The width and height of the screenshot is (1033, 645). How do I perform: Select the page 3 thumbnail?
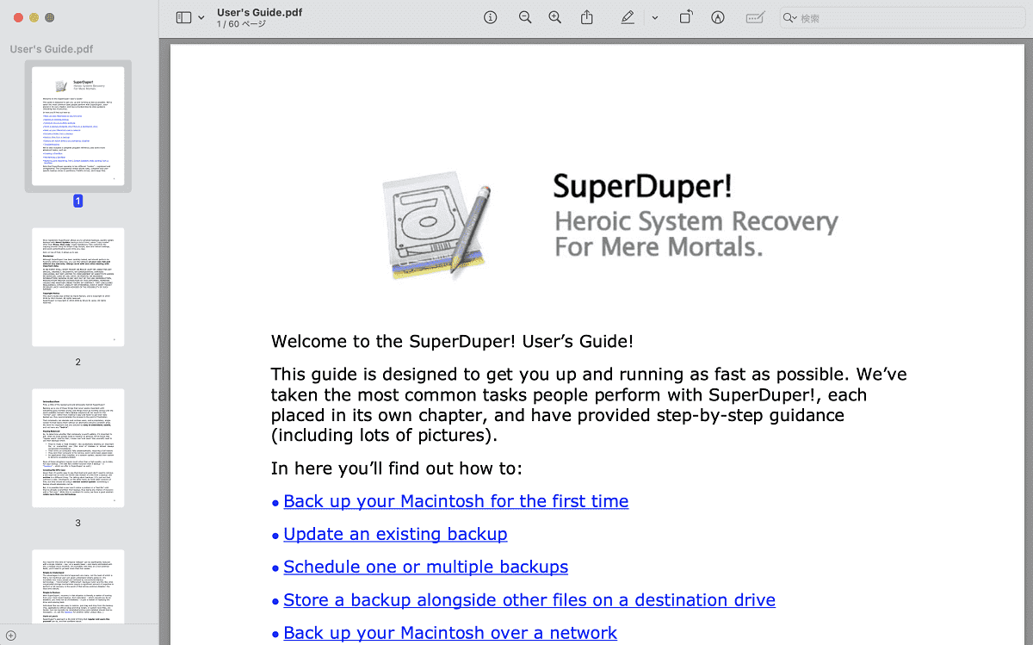[78, 448]
